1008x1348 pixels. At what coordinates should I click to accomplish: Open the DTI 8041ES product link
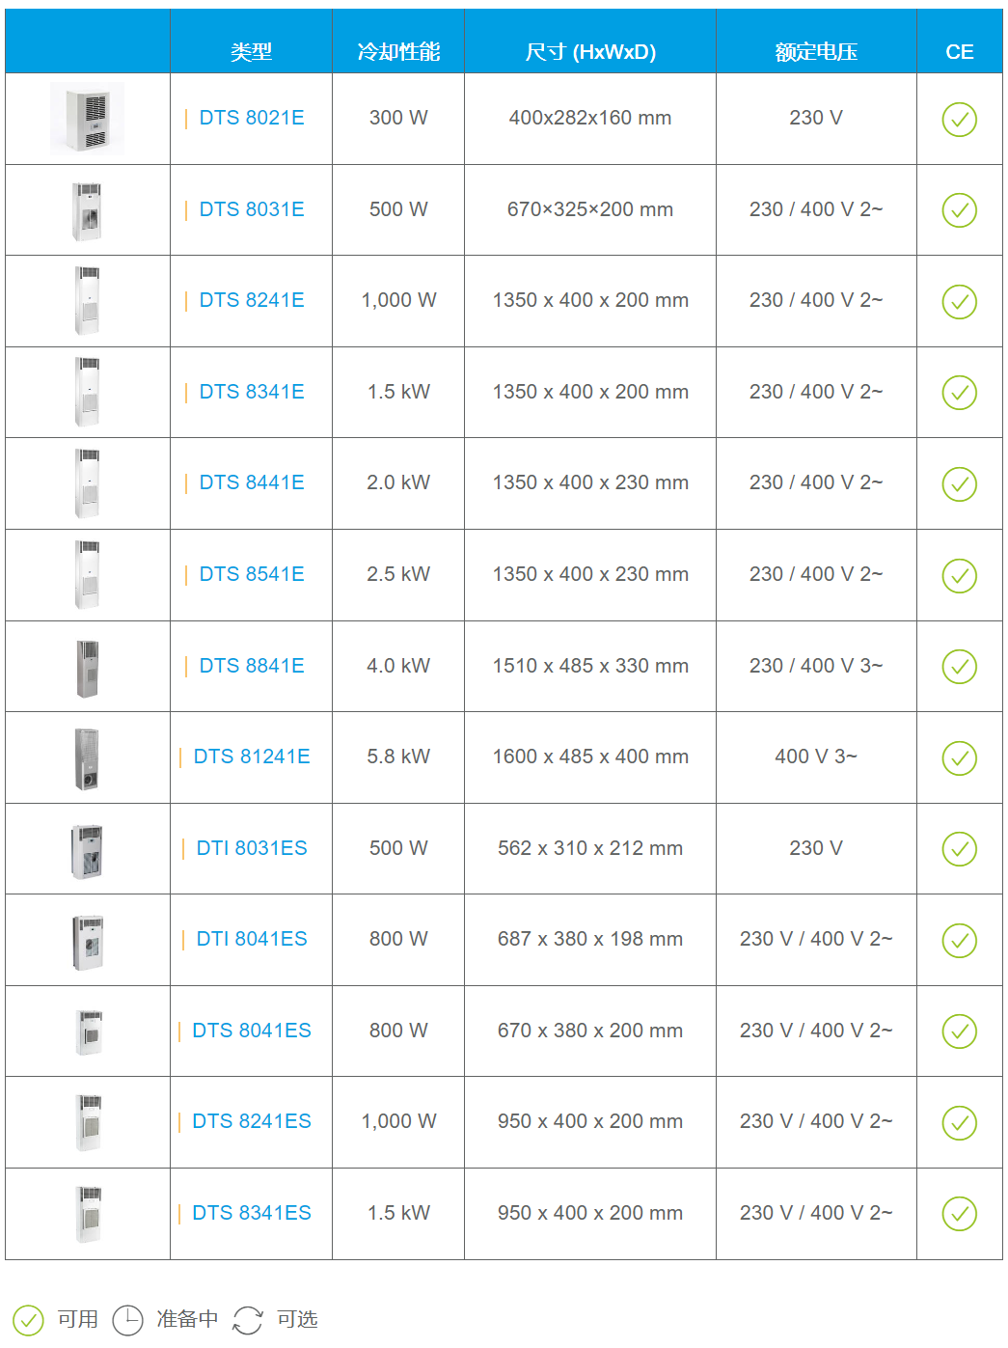pos(251,939)
